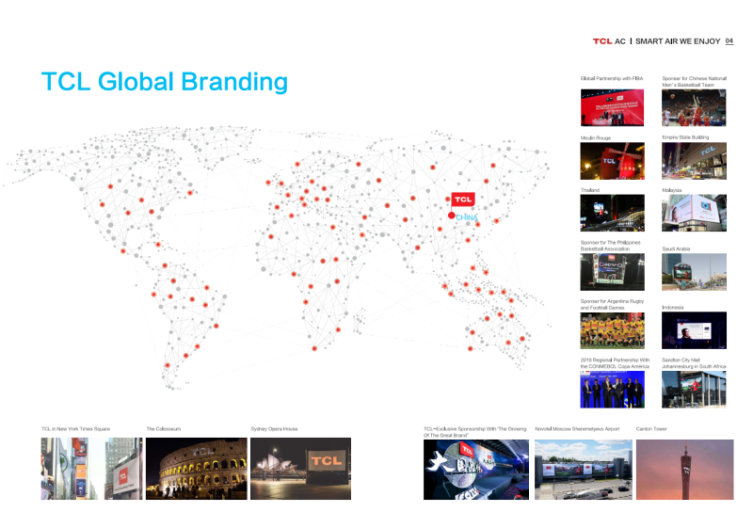View the Philippines Basketball Association photo
This screenshot has height=512, width=753.
(612, 271)
